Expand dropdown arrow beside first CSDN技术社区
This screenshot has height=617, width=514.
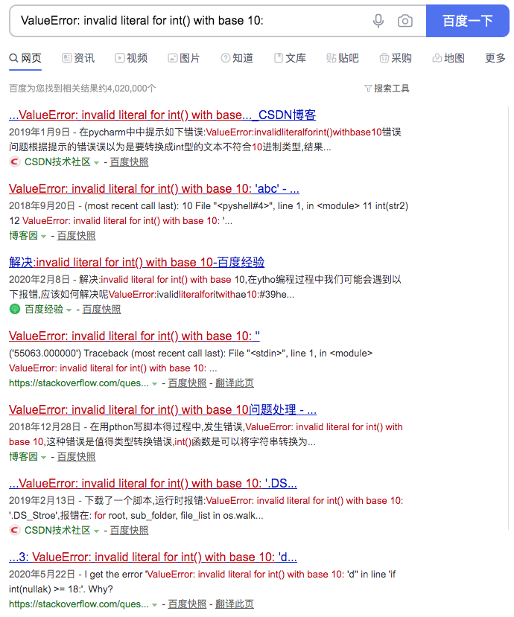point(97,163)
